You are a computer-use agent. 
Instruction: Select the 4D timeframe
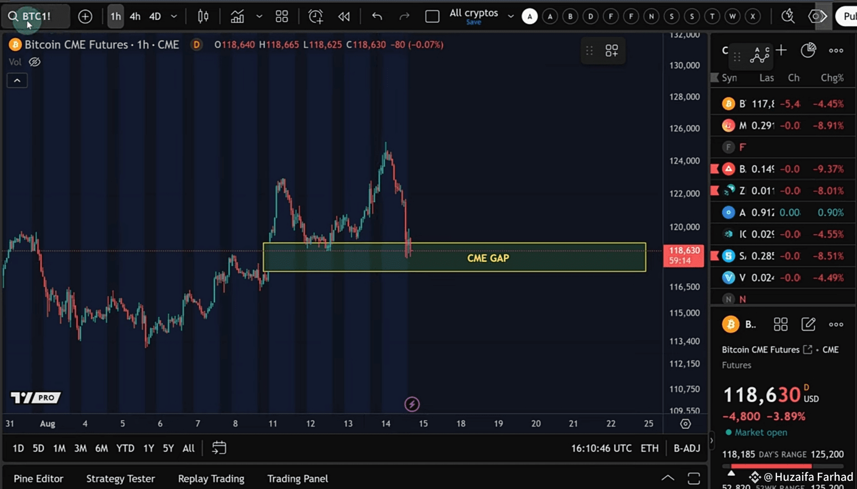[x=155, y=16]
